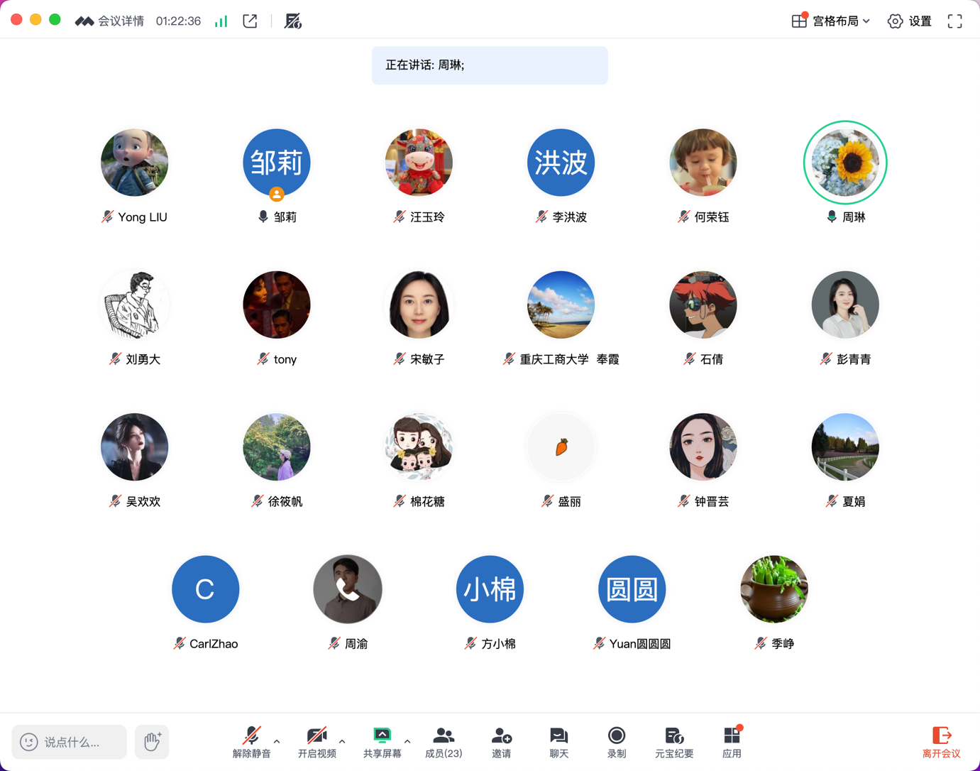Open the 应用 apps panel
The height and width of the screenshot is (771, 980).
732,742
